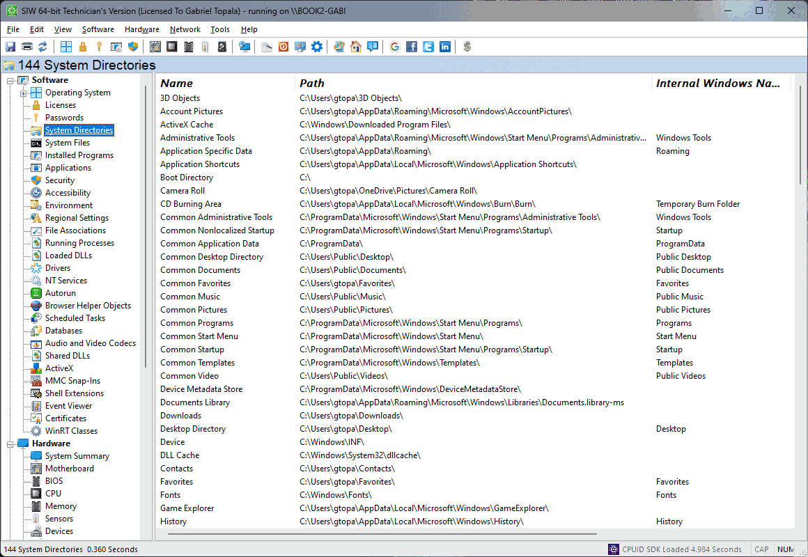The image size is (808, 557).
Task: Refresh data with the refresh icon
Action: tap(43, 46)
